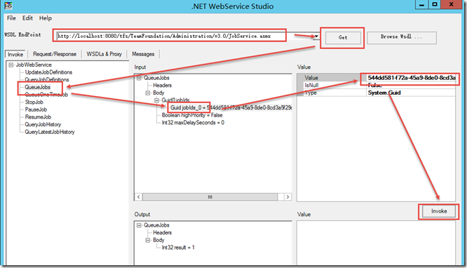Collapse the JobWebService tree node
This screenshot has width=467, height=268.
[11, 65]
